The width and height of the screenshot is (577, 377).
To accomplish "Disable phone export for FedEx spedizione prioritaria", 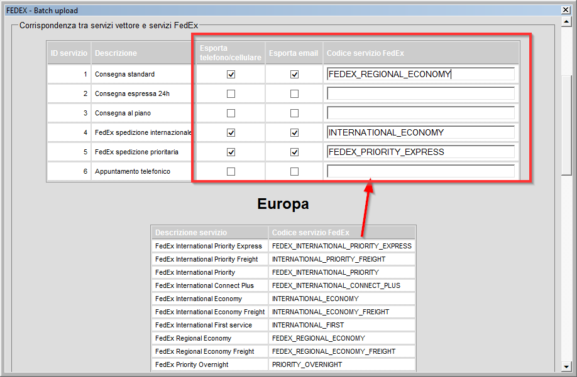I will (x=231, y=152).
